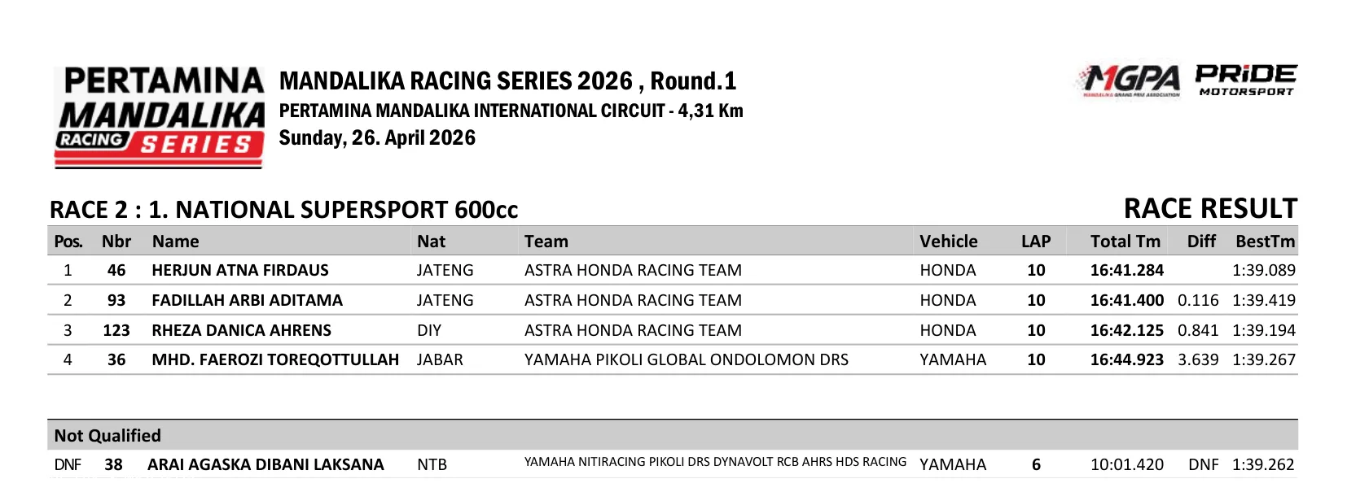
Task: Click the Mandalika Racing Series 2026 title
Action: coord(507,81)
